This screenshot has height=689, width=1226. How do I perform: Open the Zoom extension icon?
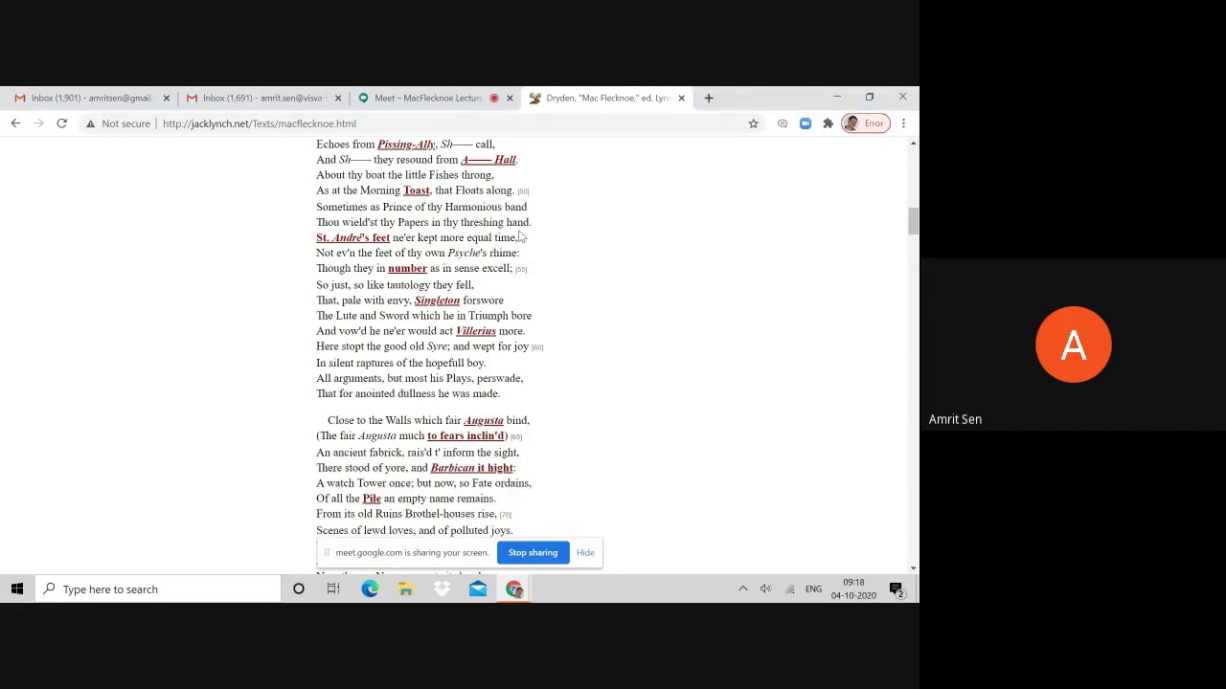click(806, 123)
